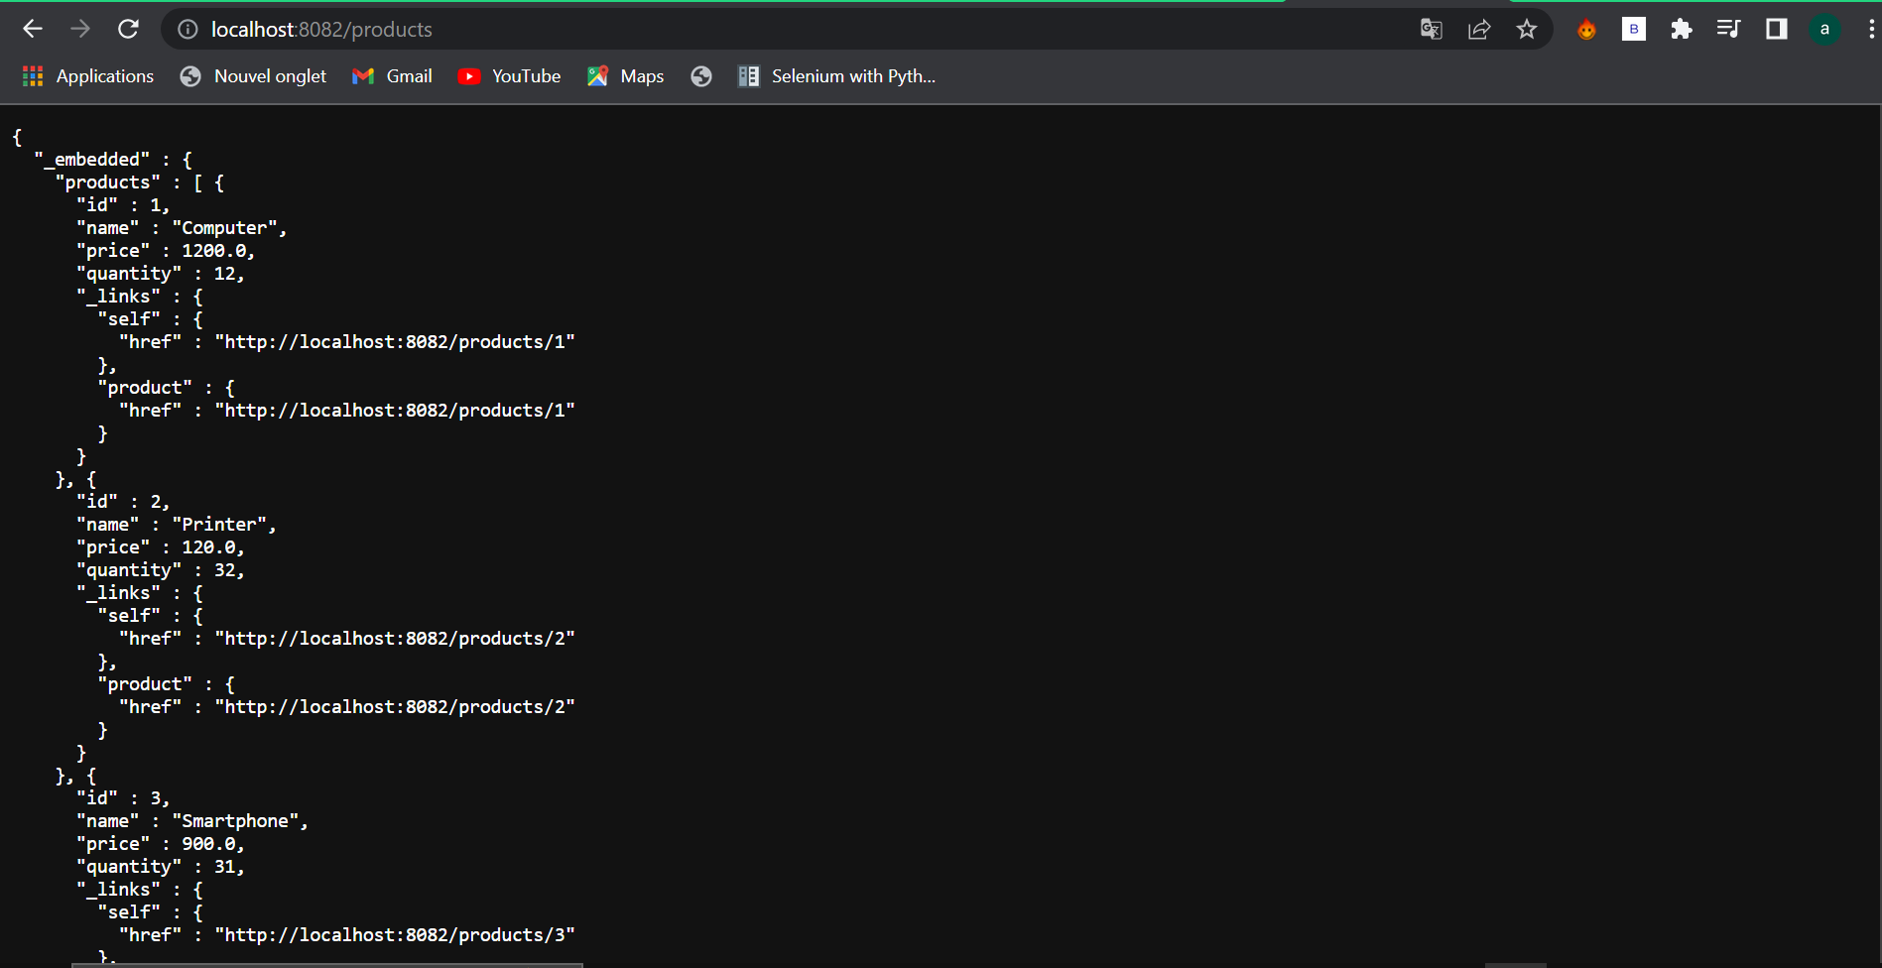Expand the Applications bookmarks folder
Viewport: 1882px width, 968px height.
(87, 75)
